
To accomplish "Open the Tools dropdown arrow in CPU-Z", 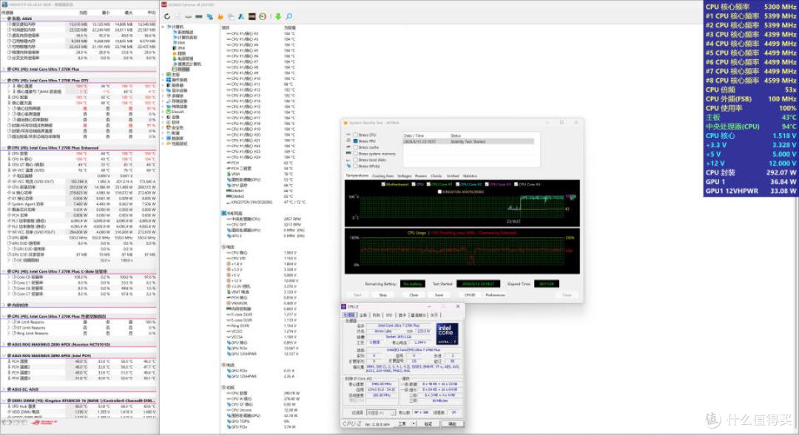I will click(414, 423).
